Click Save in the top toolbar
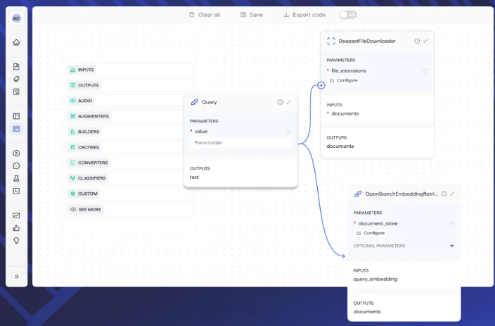This screenshot has height=326, width=495. coord(252,15)
